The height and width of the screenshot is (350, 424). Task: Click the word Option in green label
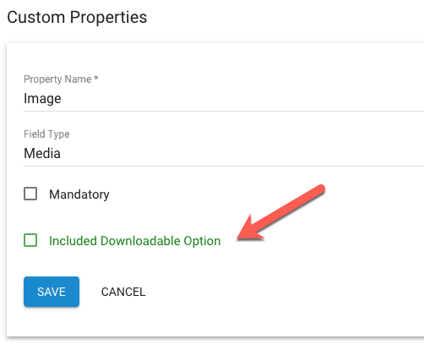pyautogui.click(x=202, y=242)
